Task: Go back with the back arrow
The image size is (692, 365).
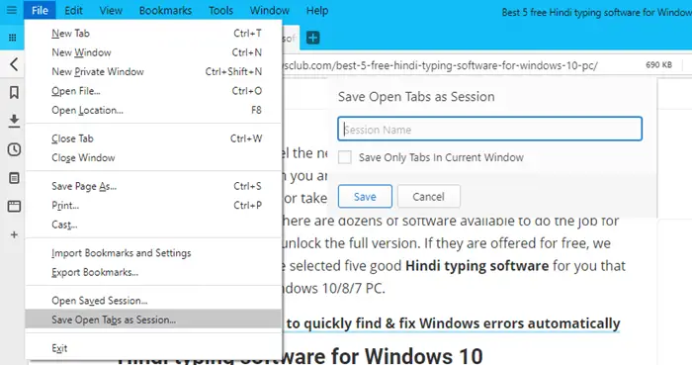Action: click(x=14, y=64)
